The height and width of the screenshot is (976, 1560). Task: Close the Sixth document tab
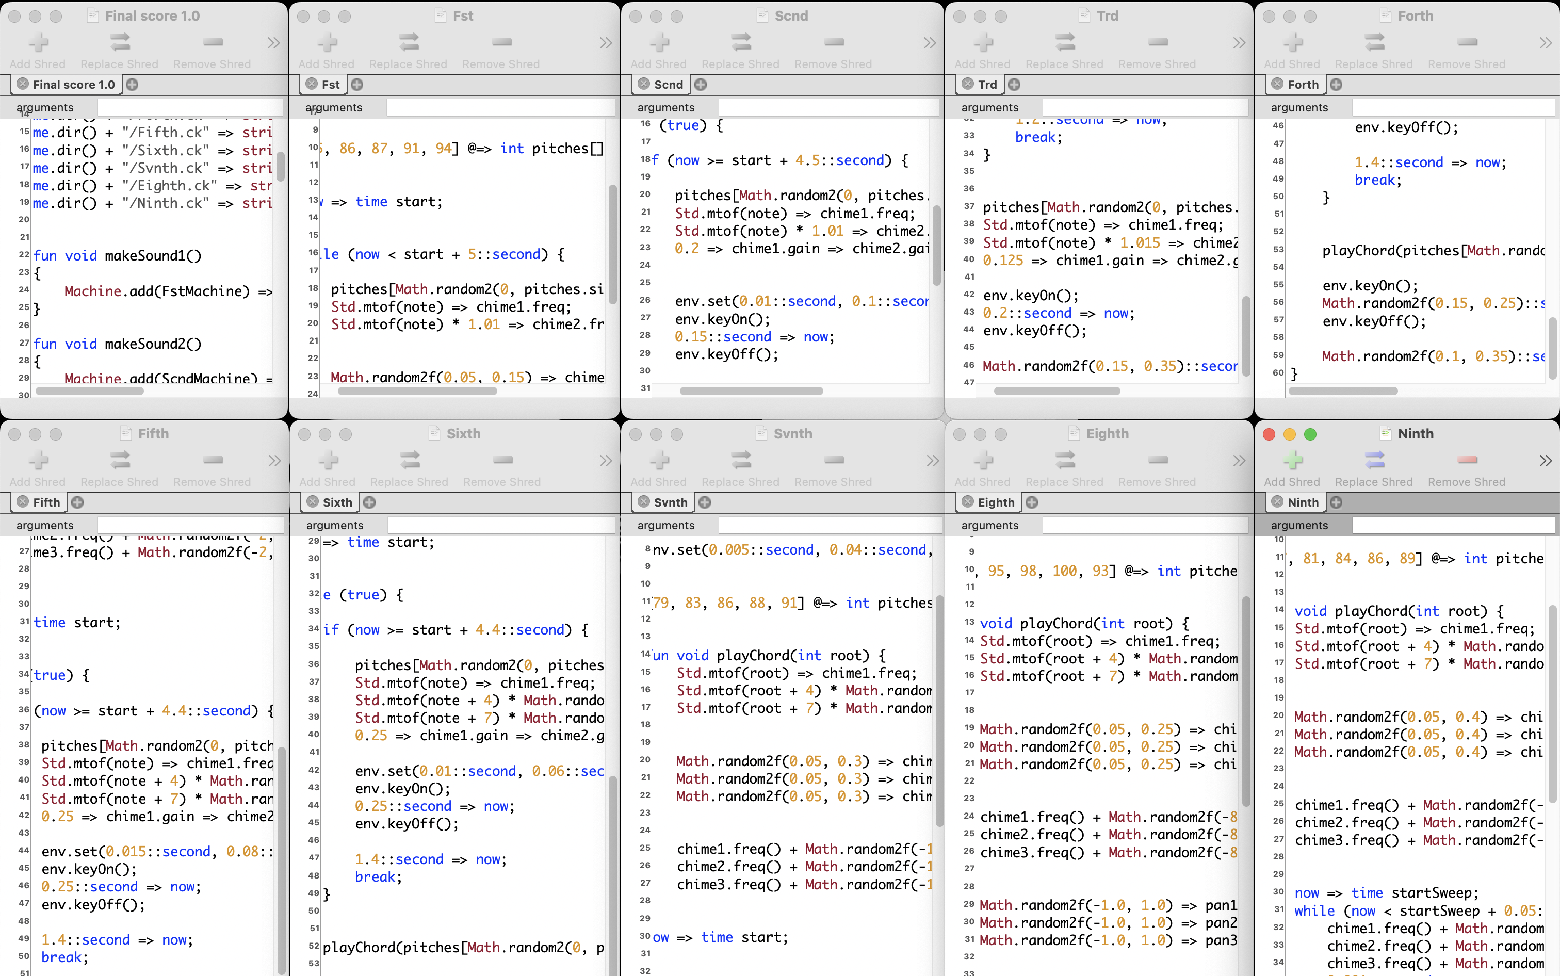pos(313,501)
